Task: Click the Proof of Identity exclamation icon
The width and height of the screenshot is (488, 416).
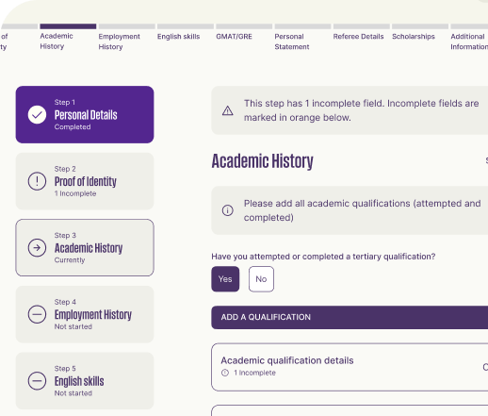Action: click(37, 181)
